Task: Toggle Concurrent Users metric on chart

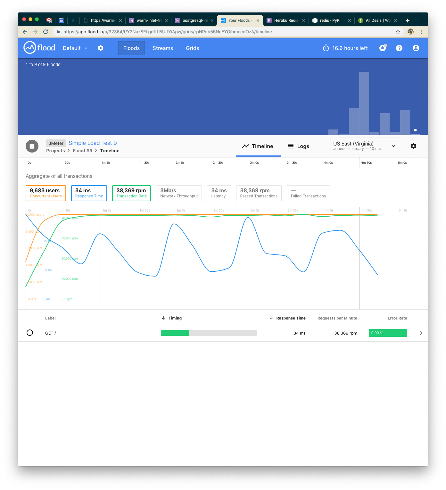Action: [46, 193]
